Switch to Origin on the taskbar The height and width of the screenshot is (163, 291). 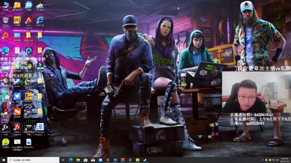click(108, 160)
